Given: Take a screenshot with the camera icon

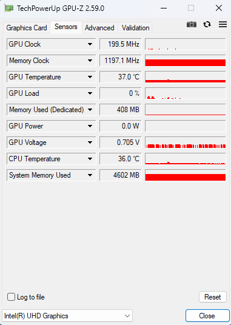Looking at the screenshot, I should (192, 24).
